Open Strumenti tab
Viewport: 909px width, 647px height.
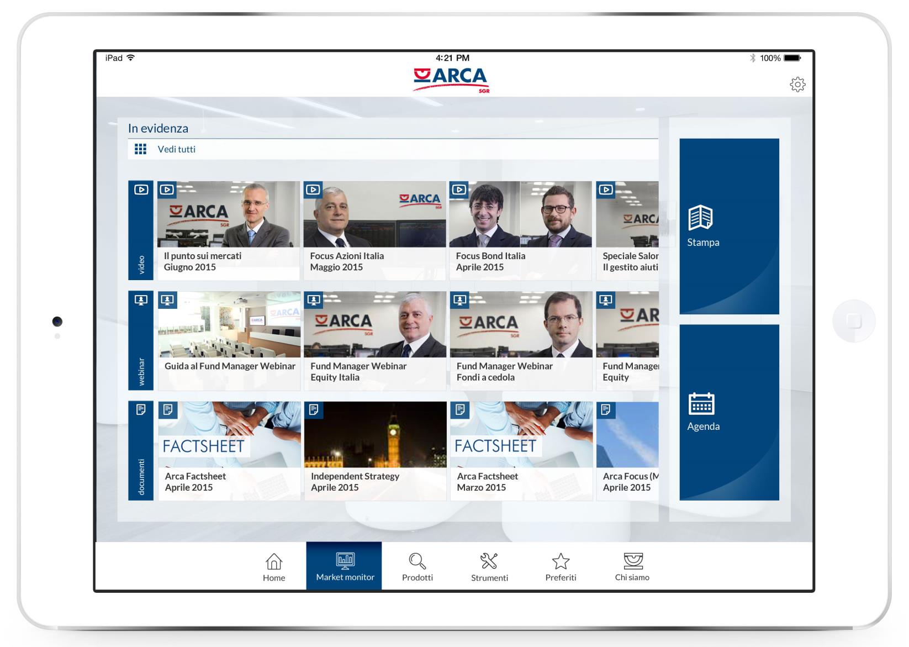pos(489,567)
